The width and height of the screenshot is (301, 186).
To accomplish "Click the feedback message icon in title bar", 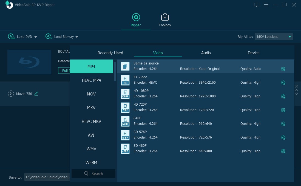I will pyautogui.click(x=257, y=5).
